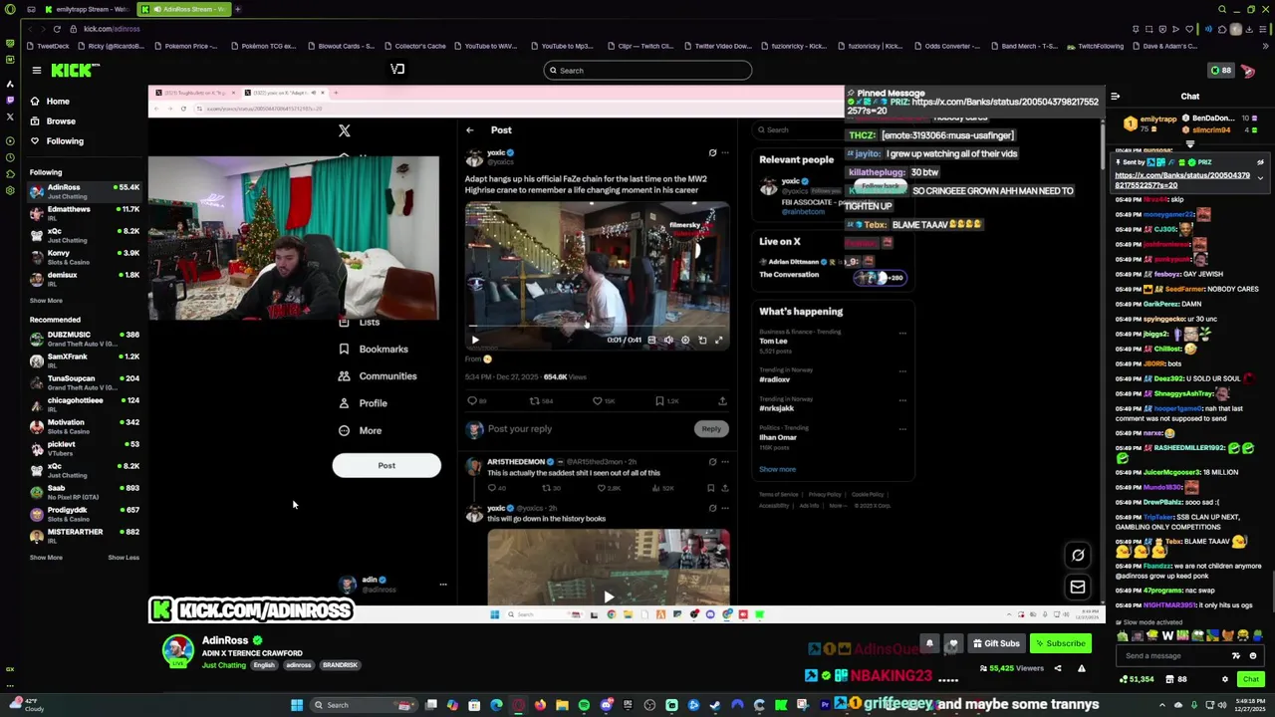Click the Windows taskbar Search box

tap(364, 705)
